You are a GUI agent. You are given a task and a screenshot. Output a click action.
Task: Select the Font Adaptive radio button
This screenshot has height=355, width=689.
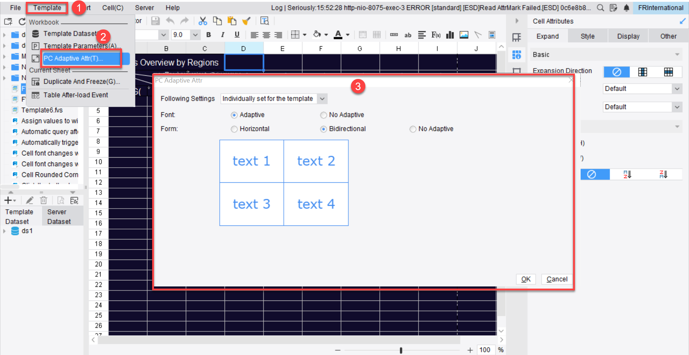point(234,115)
